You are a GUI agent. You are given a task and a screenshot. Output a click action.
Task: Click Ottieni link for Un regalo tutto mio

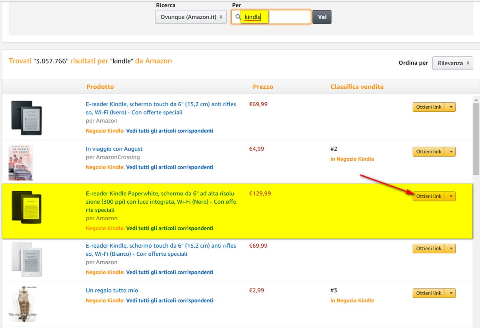tap(428, 293)
